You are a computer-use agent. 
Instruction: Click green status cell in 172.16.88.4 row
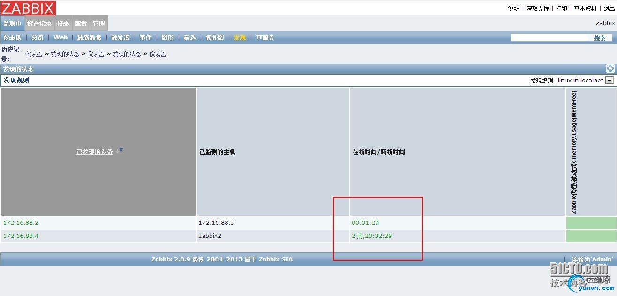[591, 236]
